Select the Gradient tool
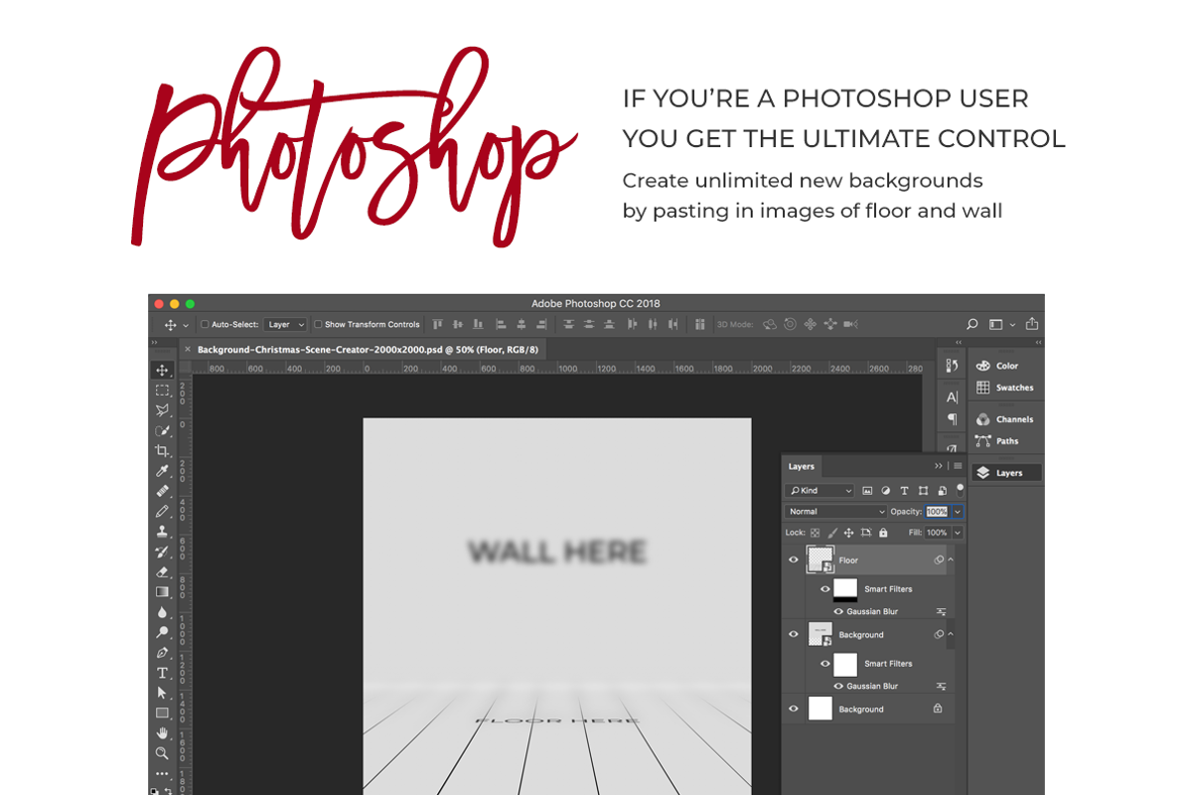 [x=162, y=592]
